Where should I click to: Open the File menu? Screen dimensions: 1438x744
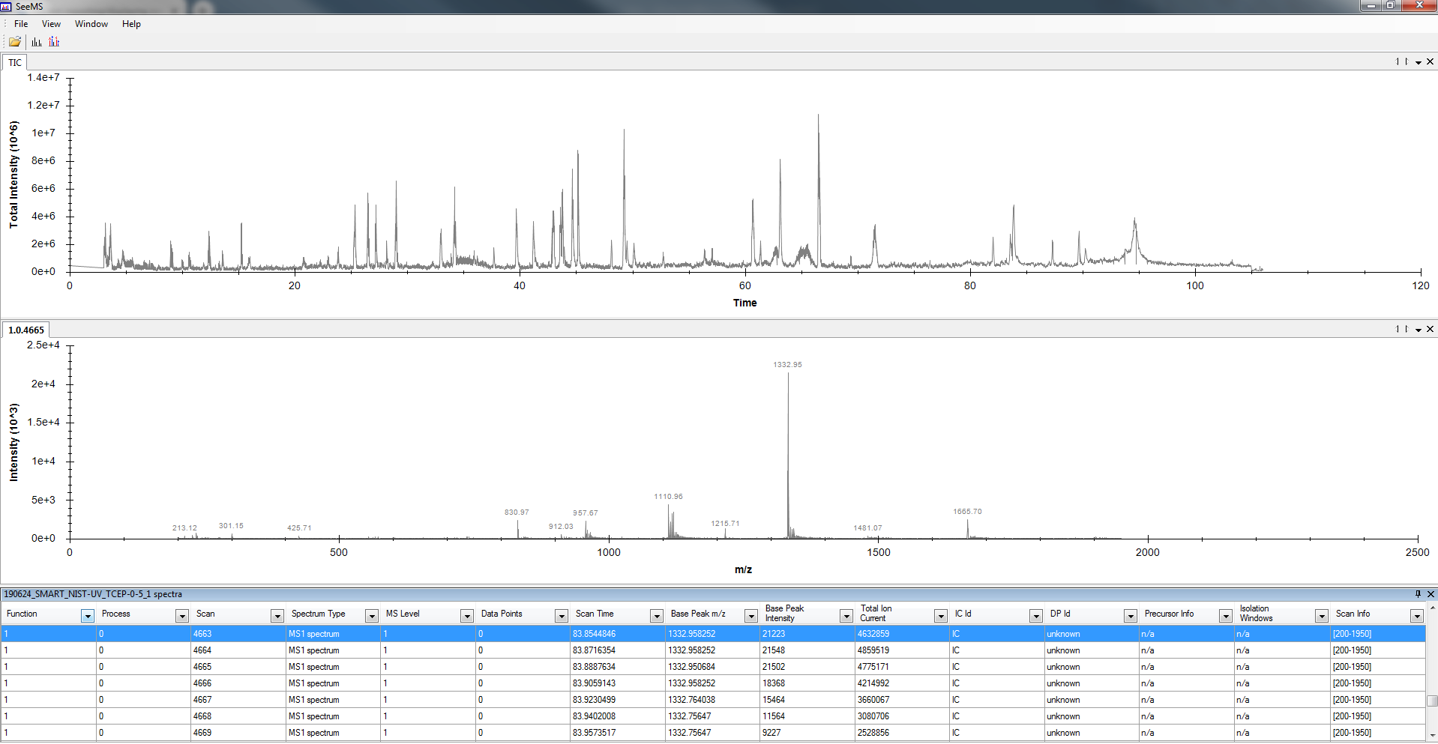21,24
